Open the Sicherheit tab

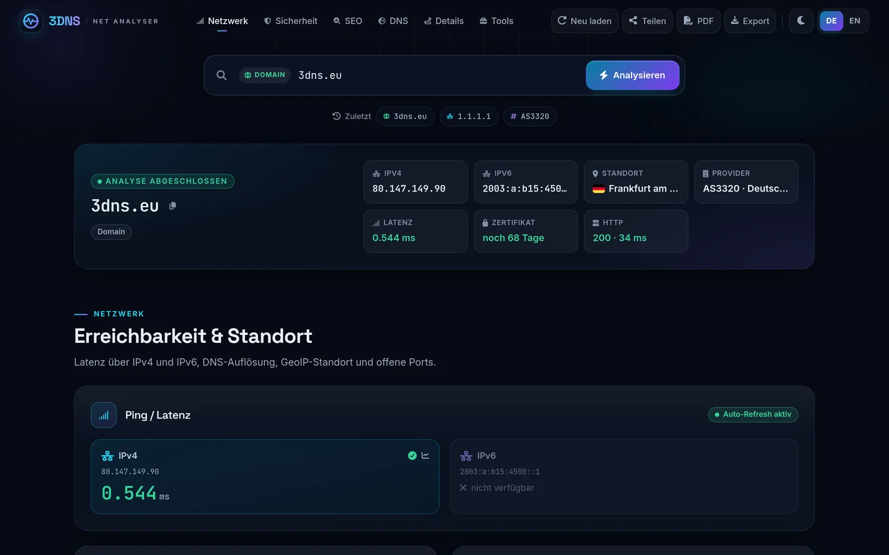(291, 21)
